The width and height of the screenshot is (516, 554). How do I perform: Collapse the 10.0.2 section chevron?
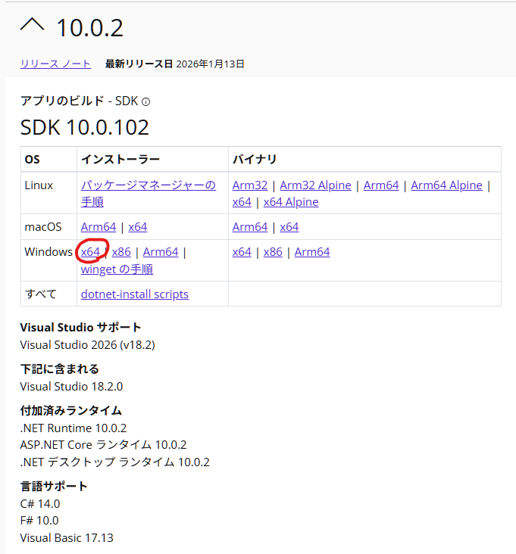[33, 26]
